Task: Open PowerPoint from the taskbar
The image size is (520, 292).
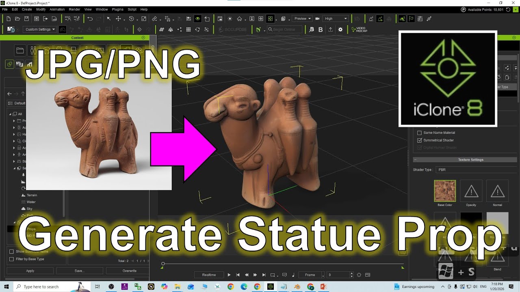Action: [x=324, y=287]
